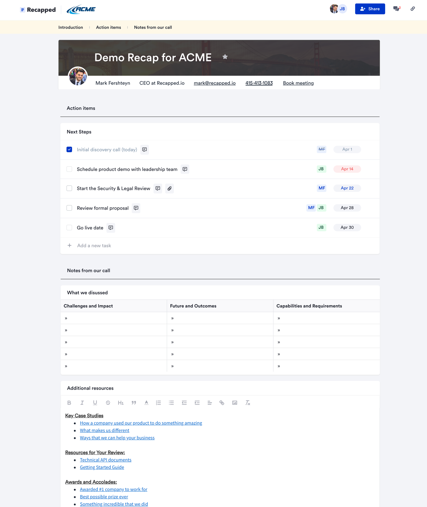Screen dimensions: 427x507
Task: Open comments on Security & Legal Review
Action: (158, 188)
